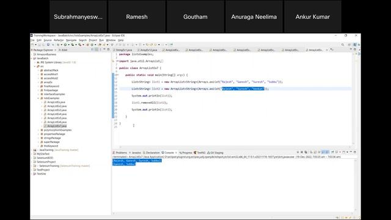Image resolution: width=391 pixels, height=220 pixels.
Task: Collapse the listsExamples package
Action: [38, 98]
